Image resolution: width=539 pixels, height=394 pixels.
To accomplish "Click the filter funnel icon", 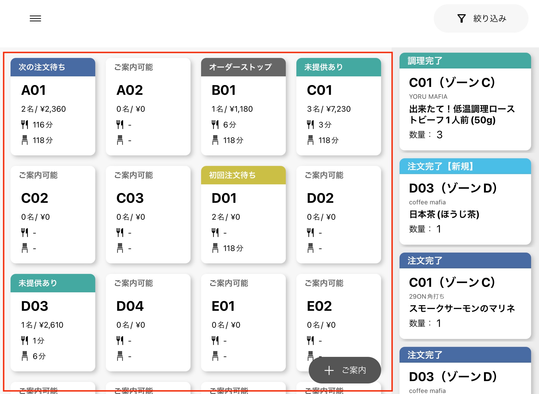I will click(x=461, y=18).
